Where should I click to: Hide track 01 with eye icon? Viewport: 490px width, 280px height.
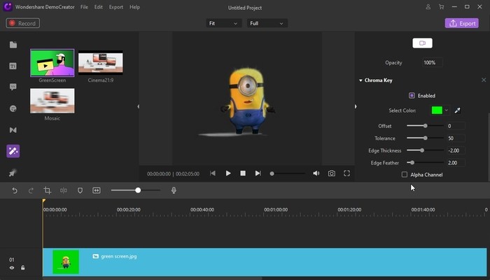tap(12, 268)
